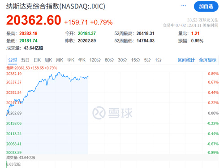Open 区间统计 range statistics
The image size is (224, 168).
point(186,60)
